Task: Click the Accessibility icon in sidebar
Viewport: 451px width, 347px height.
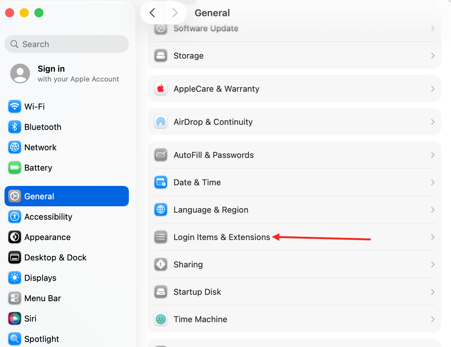Action: (x=15, y=217)
